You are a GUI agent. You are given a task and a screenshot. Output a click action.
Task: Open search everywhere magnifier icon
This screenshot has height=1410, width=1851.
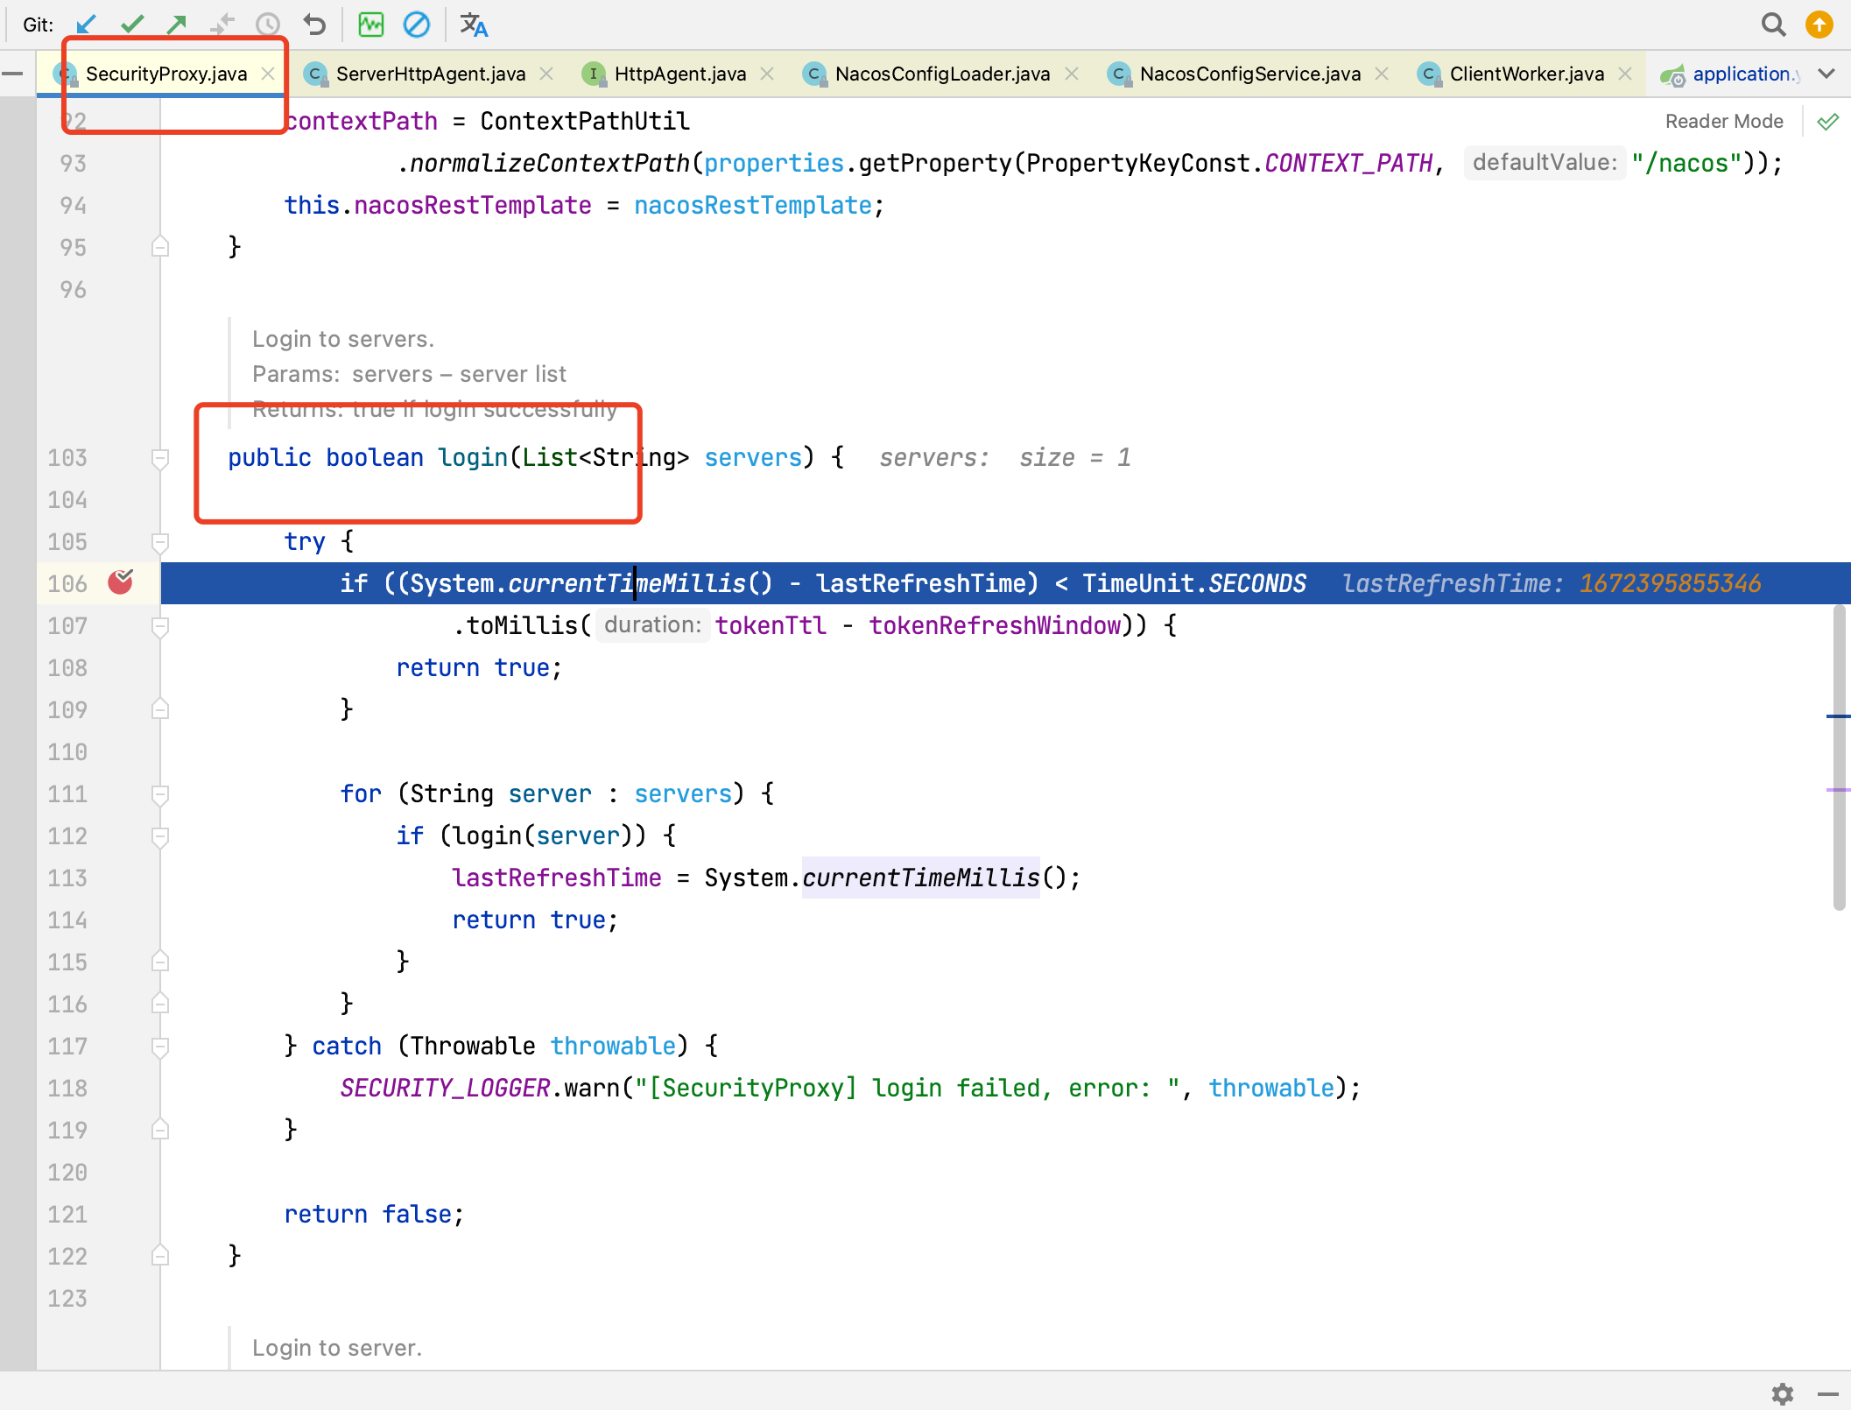pos(1773,25)
